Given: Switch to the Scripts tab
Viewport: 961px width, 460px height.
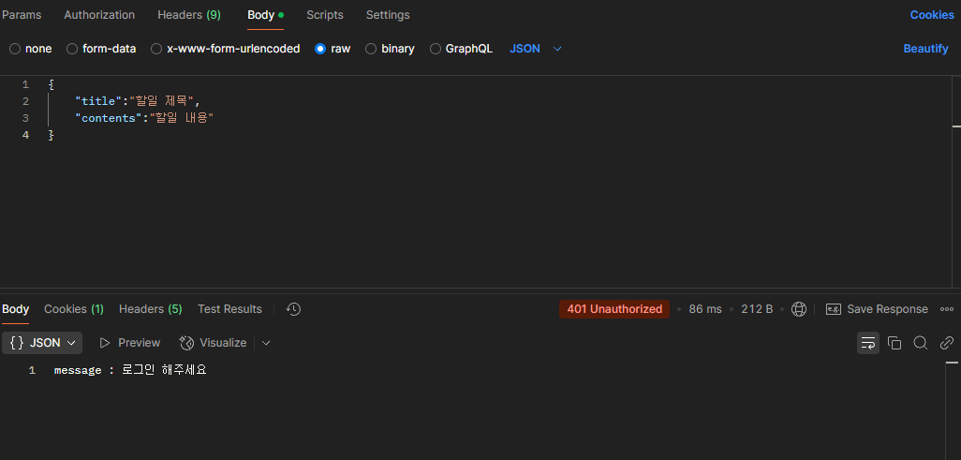Looking at the screenshot, I should point(325,15).
